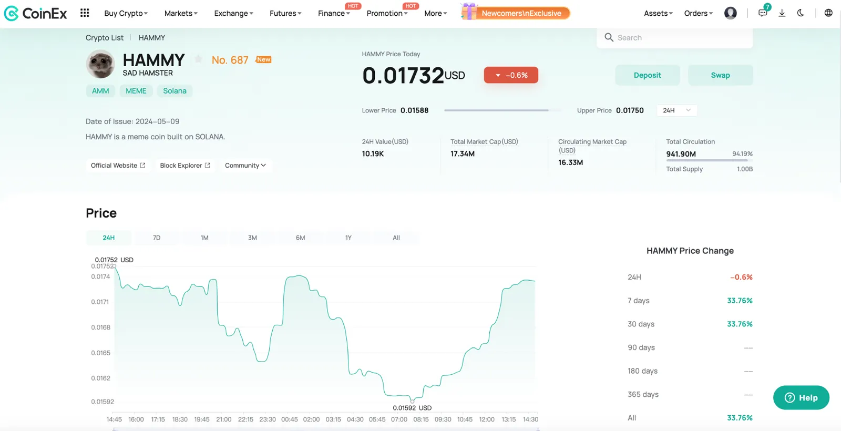Expand the More menu
841x431 pixels.
pyautogui.click(x=435, y=13)
